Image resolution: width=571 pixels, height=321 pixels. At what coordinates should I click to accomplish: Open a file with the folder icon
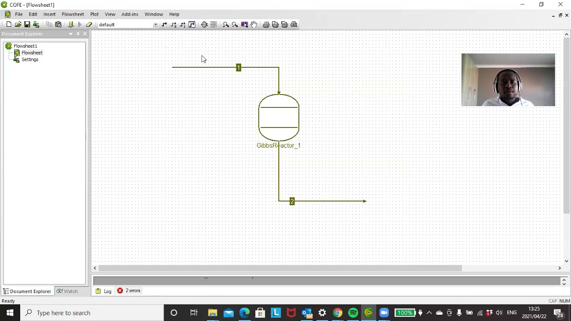(18, 25)
